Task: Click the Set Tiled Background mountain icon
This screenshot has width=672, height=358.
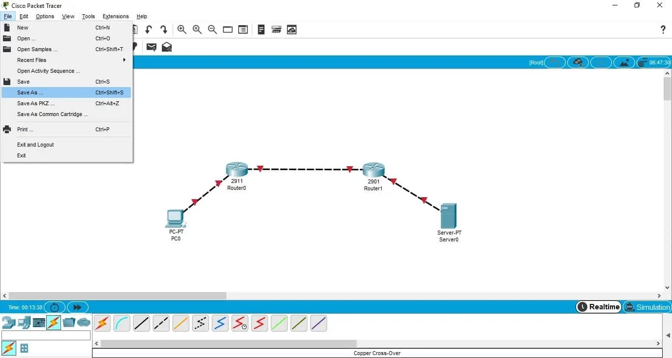Action: 624,62
